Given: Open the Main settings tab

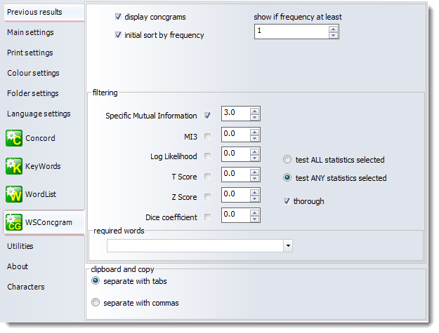Looking at the screenshot, I should tap(30, 32).
